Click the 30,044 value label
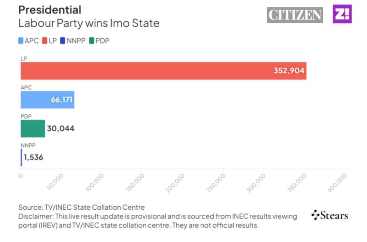The image size is (367, 242). pyautogui.click(x=61, y=129)
